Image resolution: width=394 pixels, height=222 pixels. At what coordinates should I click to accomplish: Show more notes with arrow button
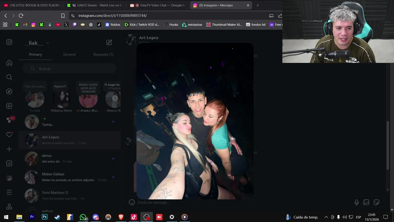click(115, 98)
